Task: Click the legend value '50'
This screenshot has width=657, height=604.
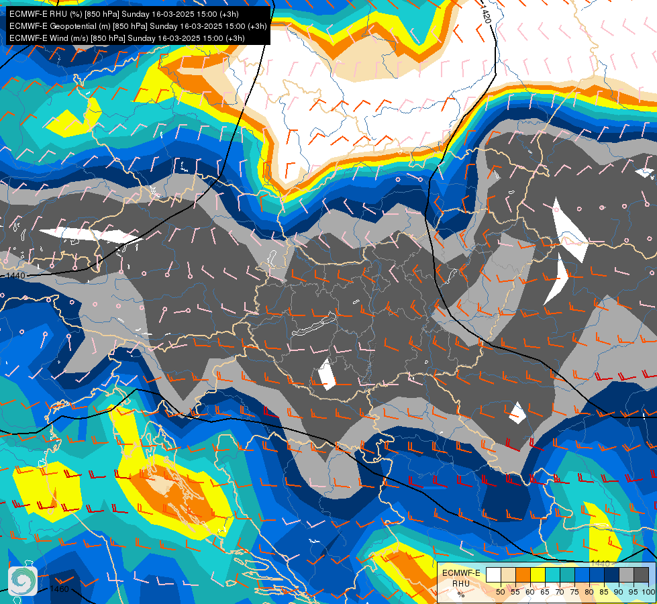Action: point(500,592)
